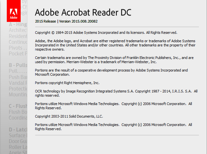
Task: Click 'Roller La' row in background document
Action: point(18,147)
